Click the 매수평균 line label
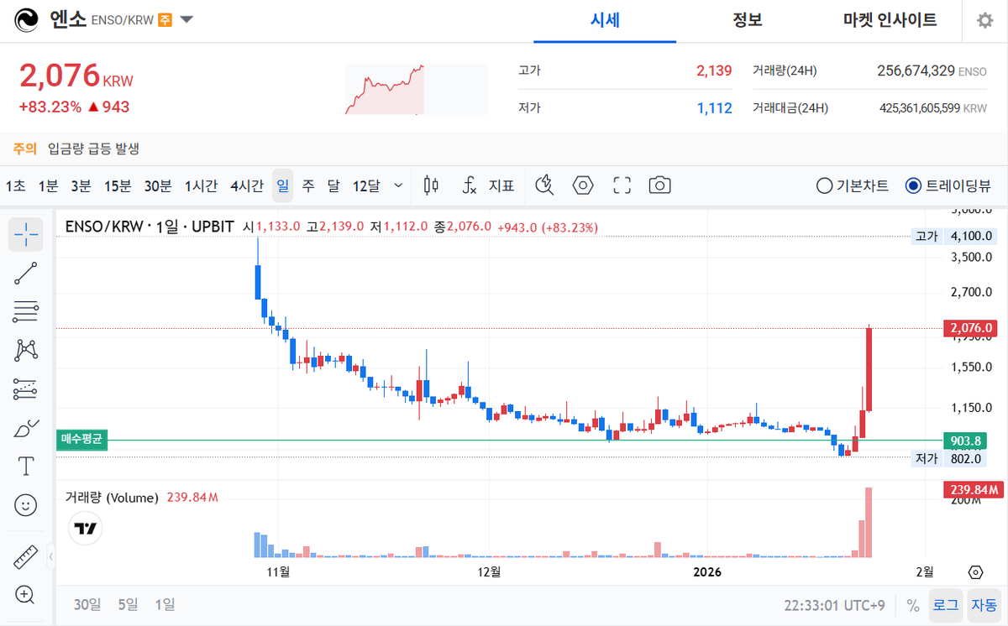 click(x=82, y=440)
